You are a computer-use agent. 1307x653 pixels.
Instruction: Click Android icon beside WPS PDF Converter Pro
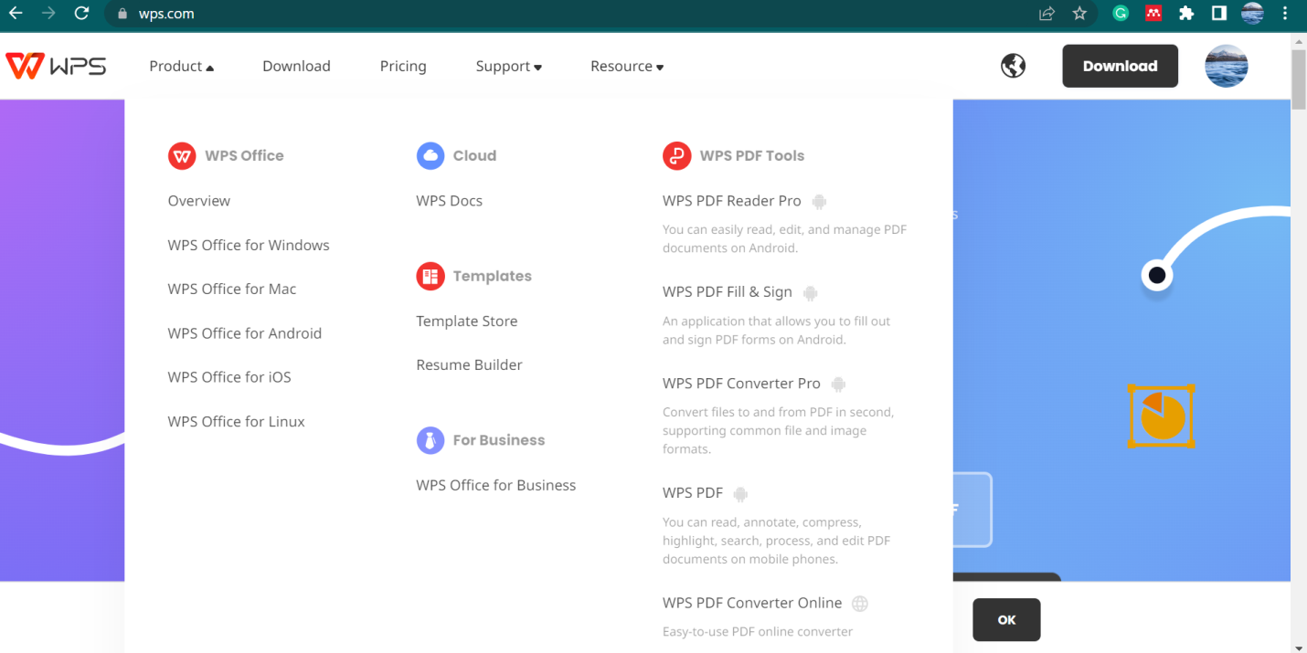(838, 384)
